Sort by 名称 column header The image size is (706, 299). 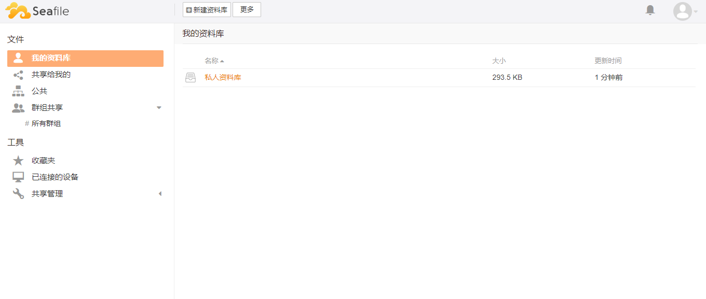pyautogui.click(x=211, y=61)
